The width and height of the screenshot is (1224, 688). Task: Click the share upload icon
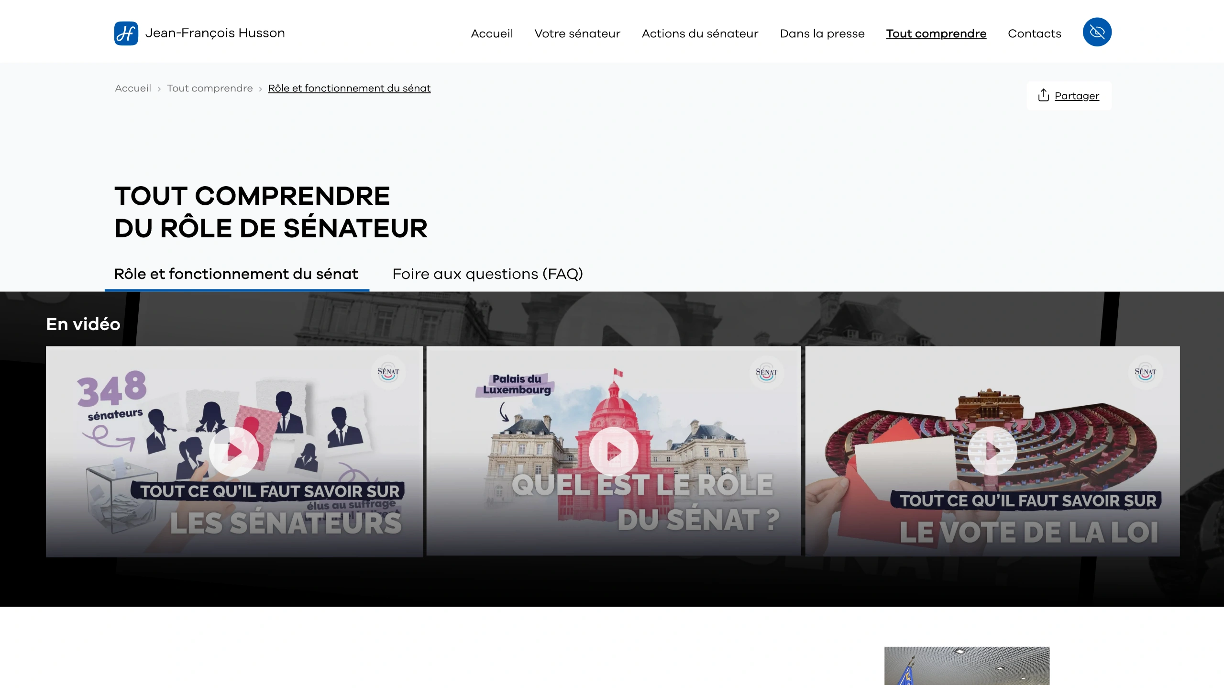1043,95
